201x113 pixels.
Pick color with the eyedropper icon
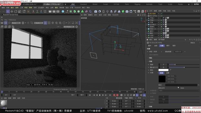[170, 70]
